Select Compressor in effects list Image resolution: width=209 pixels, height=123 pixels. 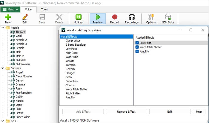(x=73, y=41)
